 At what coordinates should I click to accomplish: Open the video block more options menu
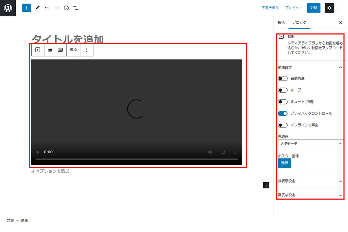(87, 50)
